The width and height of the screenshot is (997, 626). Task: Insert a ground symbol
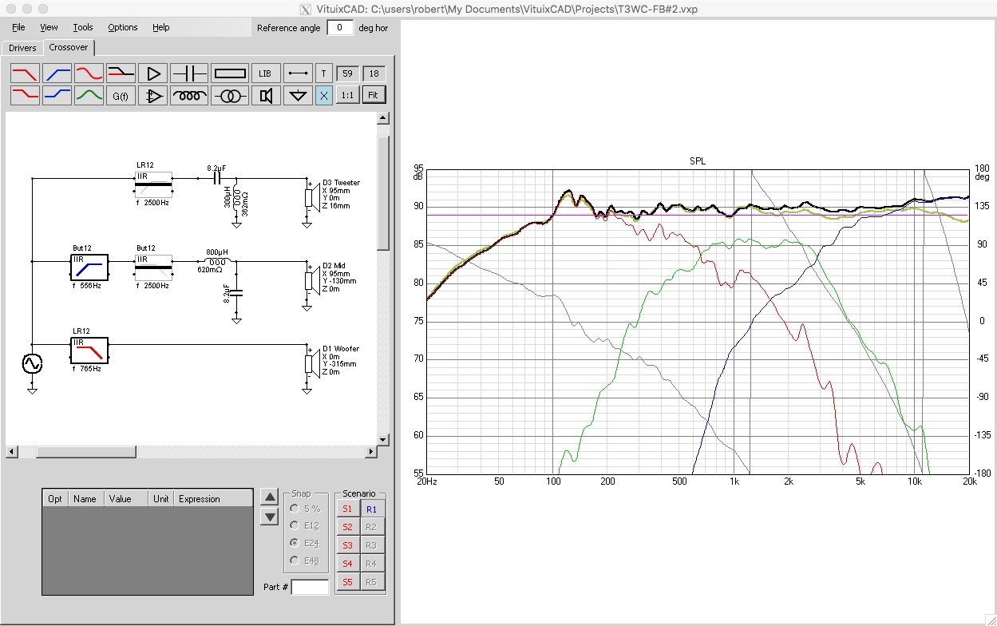299,96
